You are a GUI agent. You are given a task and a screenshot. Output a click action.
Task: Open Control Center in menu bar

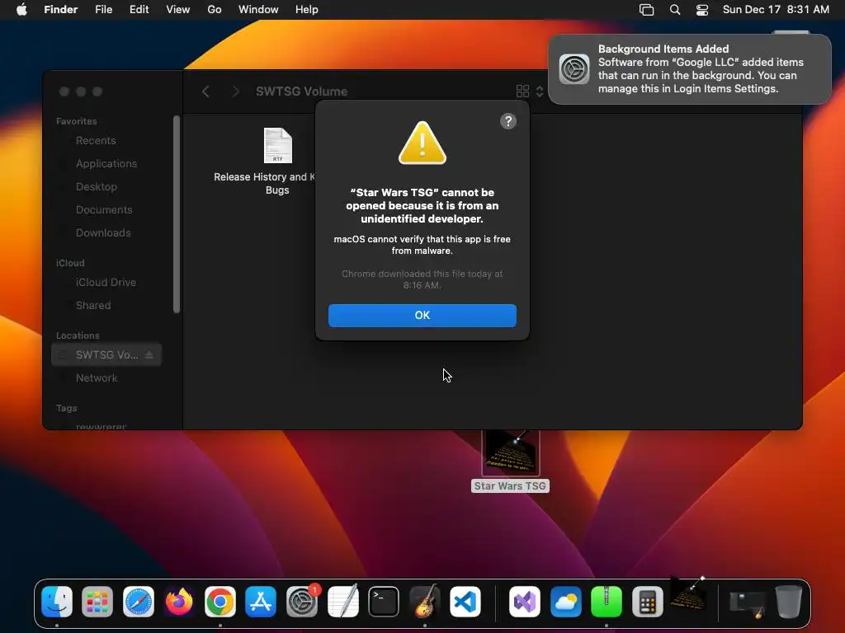[x=702, y=10]
